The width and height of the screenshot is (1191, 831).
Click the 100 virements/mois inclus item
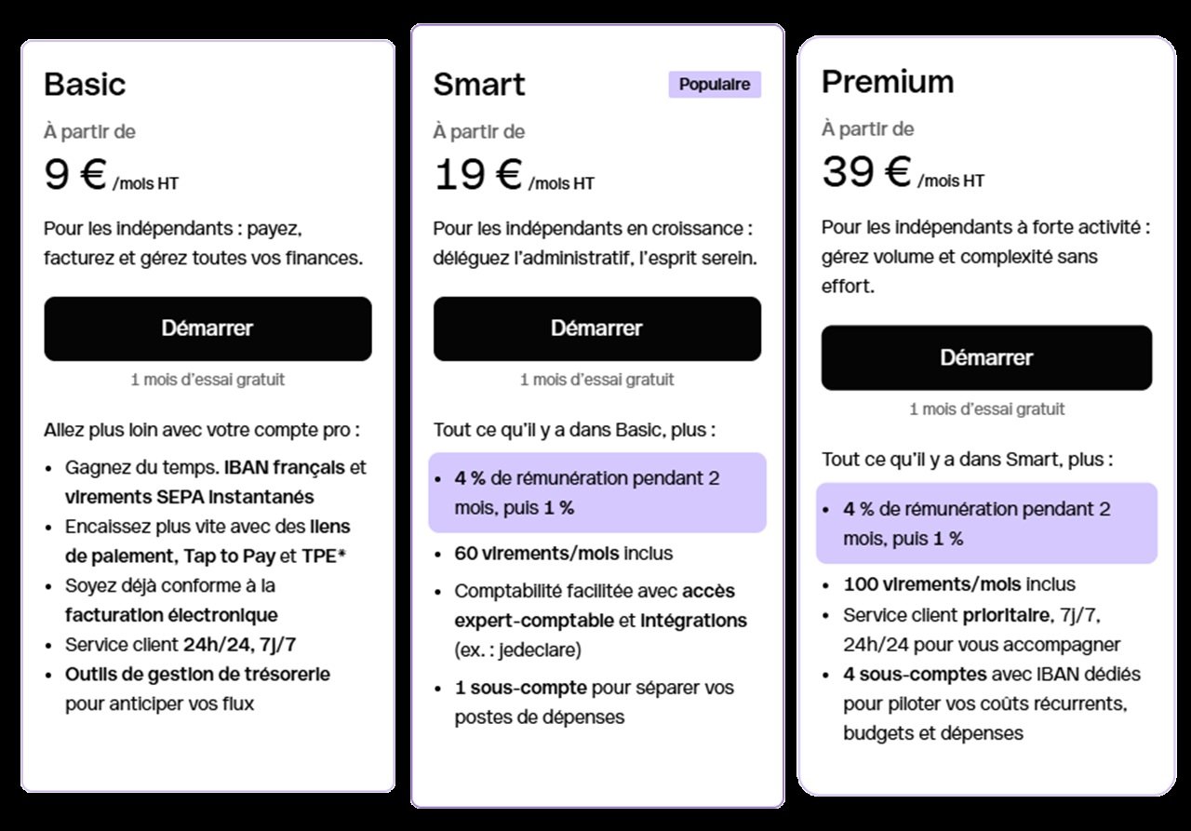pos(959,584)
